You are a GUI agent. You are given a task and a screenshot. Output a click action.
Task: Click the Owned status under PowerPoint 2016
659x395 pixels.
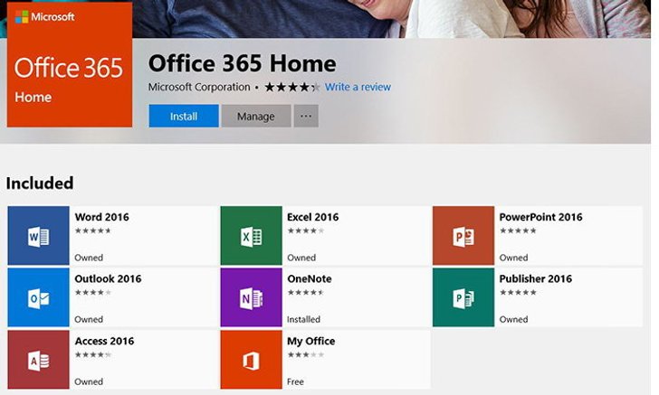point(513,258)
